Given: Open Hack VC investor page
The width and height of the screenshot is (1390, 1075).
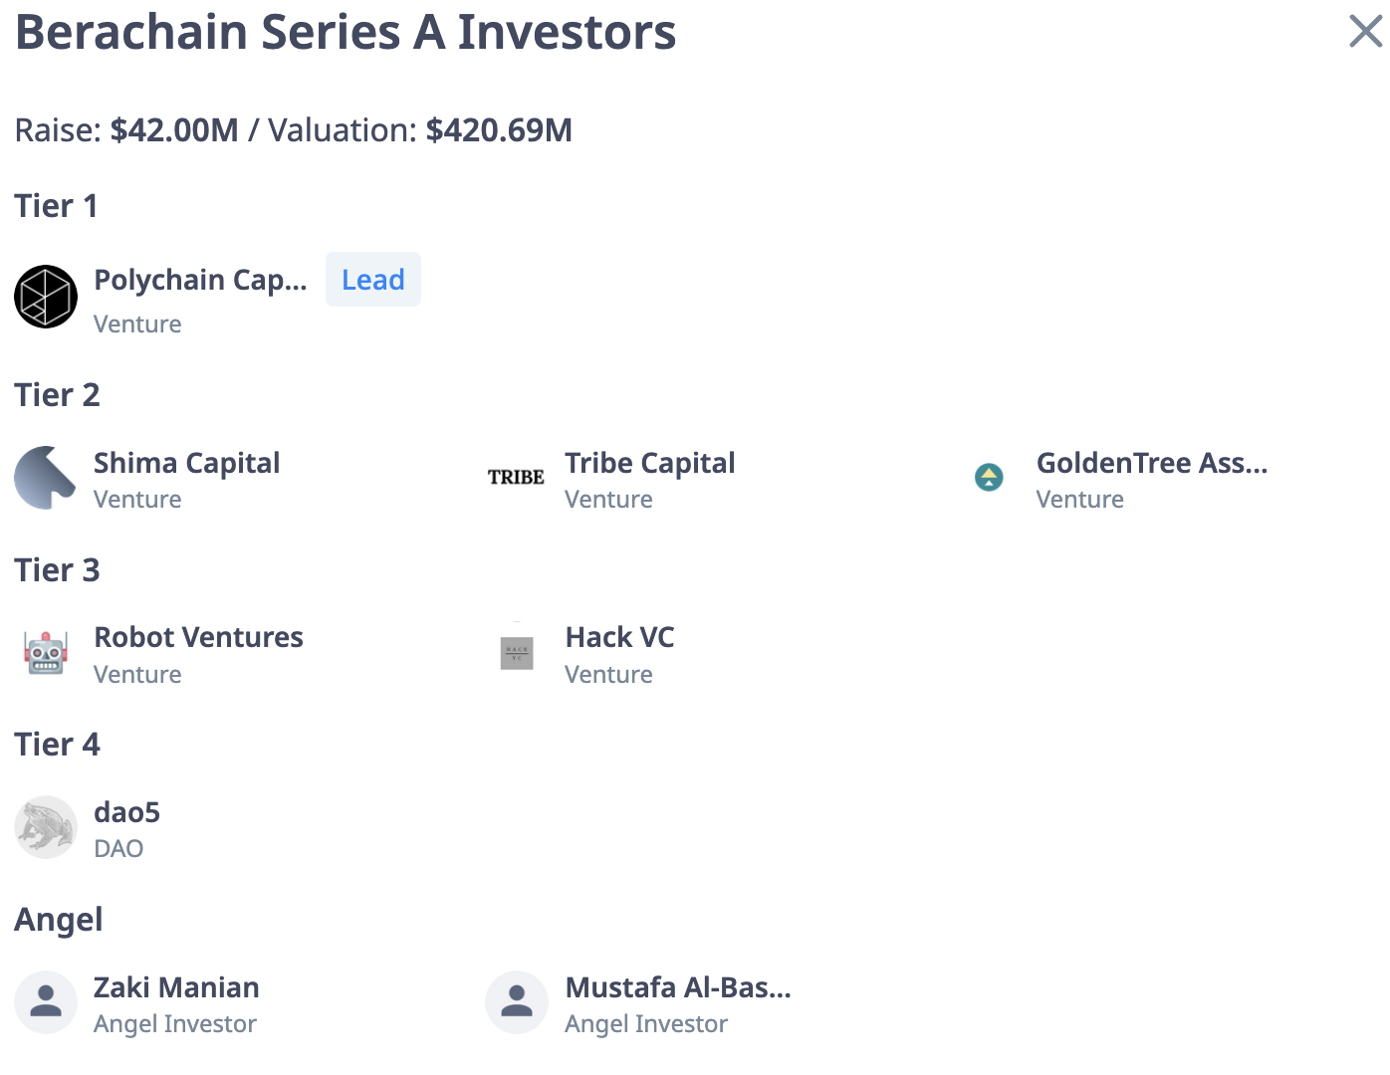Looking at the screenshot, I should coord(619,637).
